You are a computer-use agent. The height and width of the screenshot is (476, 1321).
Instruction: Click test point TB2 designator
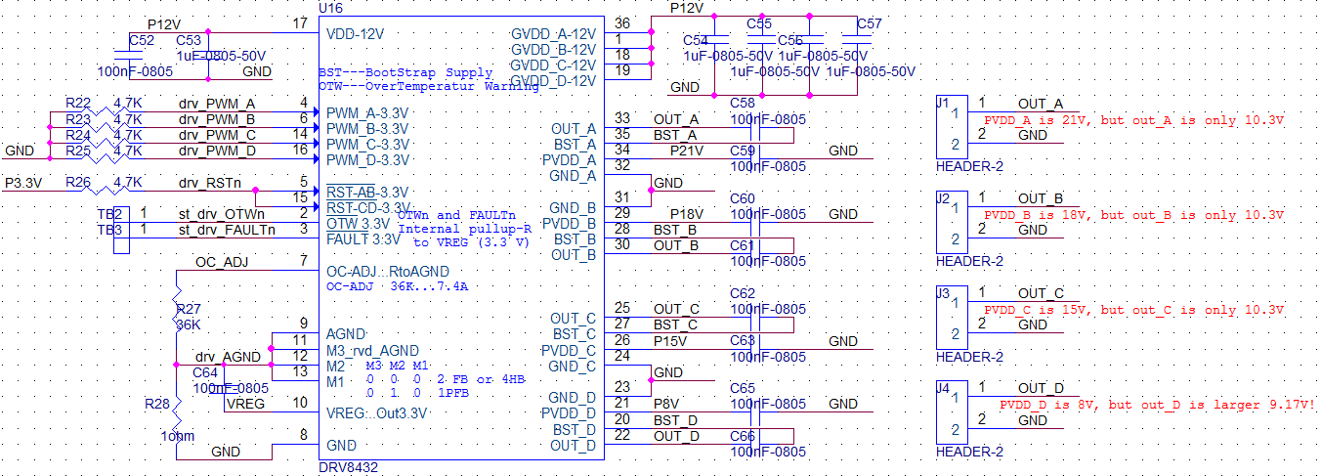(109, 214)
